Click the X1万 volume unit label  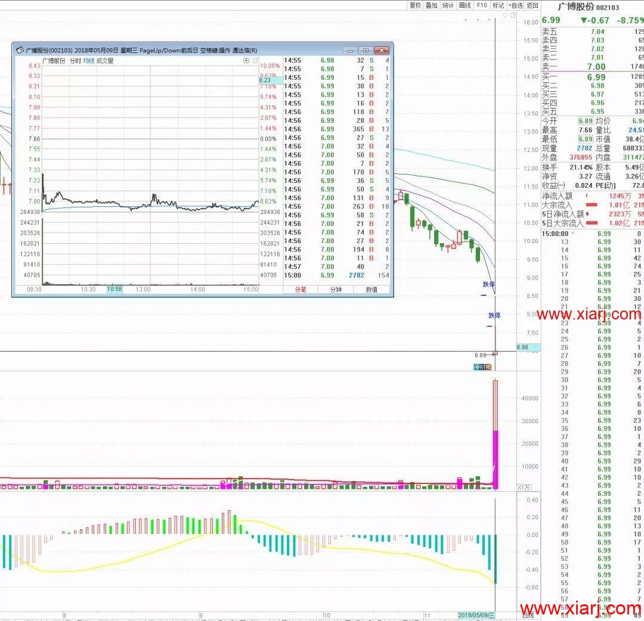click(x=524, y=488)
